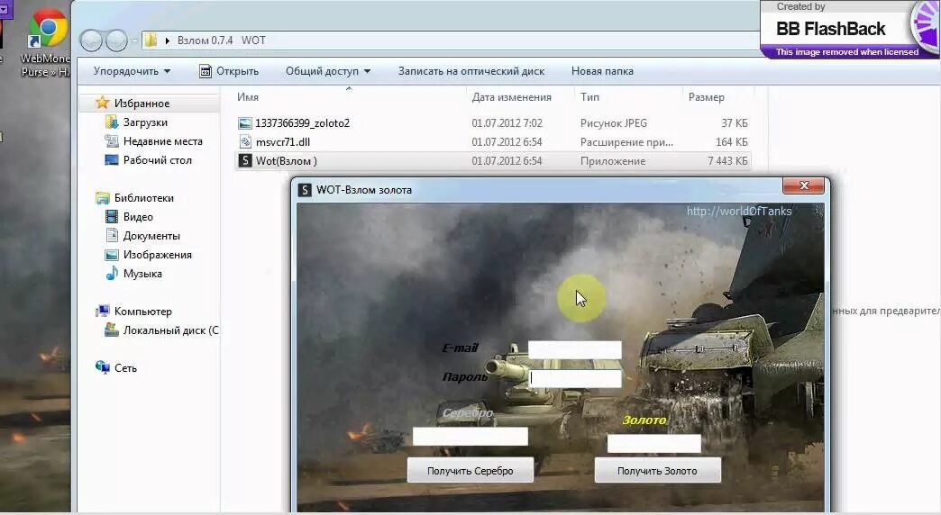
Task: Click the Взлом 0.7.4 WOT path text
Action: (222, 41)
